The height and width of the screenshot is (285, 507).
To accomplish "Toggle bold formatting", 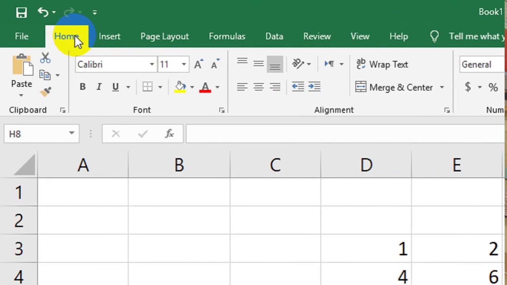I will point(82,87).
